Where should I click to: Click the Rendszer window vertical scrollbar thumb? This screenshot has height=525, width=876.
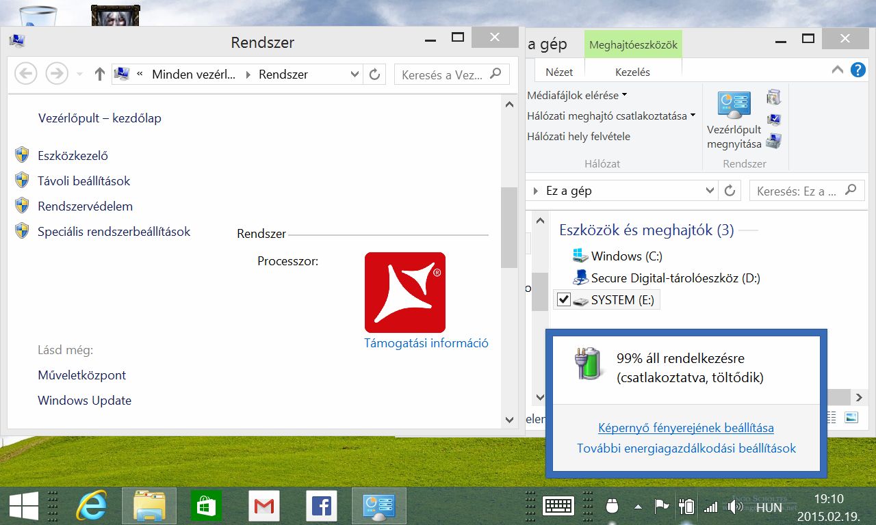508,228
